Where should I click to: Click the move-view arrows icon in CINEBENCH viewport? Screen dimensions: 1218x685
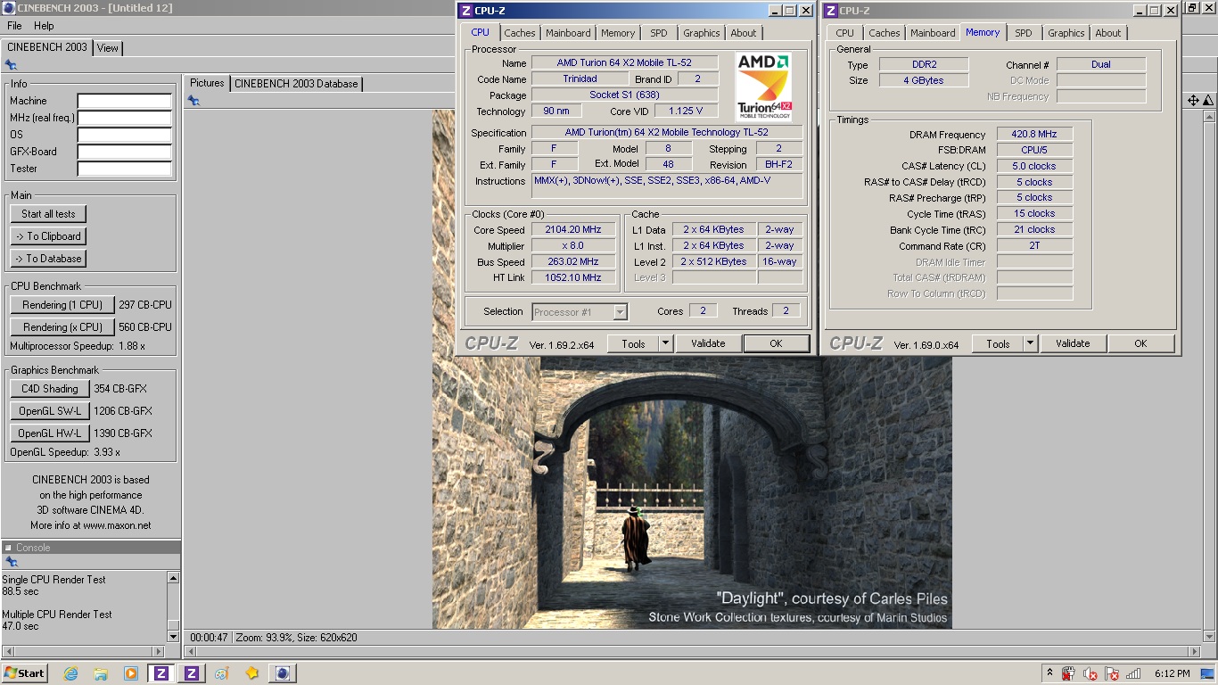[1193, 101]
